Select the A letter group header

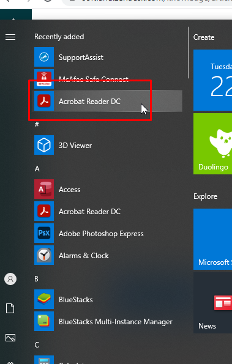pos(37,169)
